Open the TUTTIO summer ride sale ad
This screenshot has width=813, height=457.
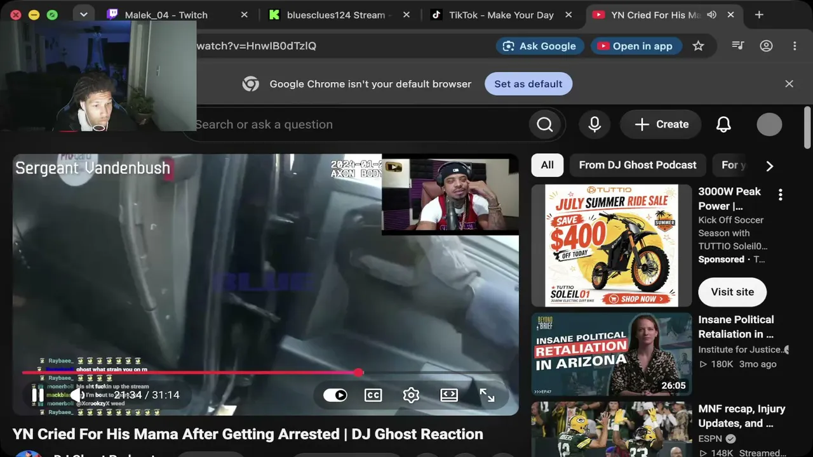tap(612, 246)
